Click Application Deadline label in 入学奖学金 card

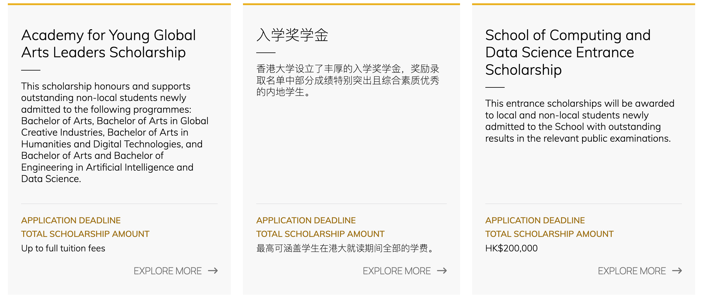pos(306,220)
